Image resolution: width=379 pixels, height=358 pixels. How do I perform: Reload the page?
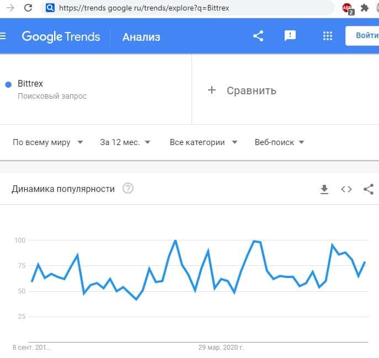pyautogui.click(x=28, y=8)
